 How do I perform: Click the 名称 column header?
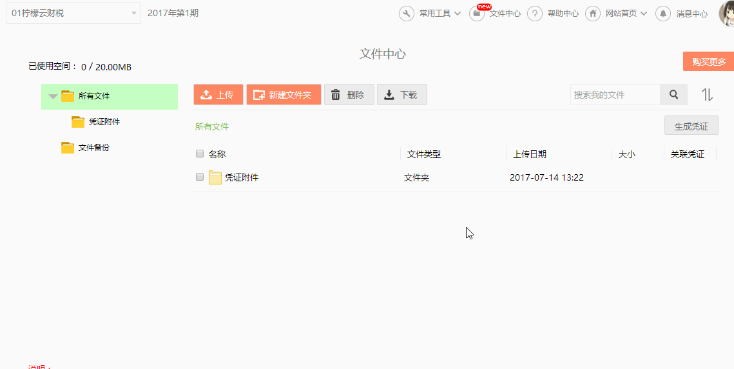click(x=217, y=154)
